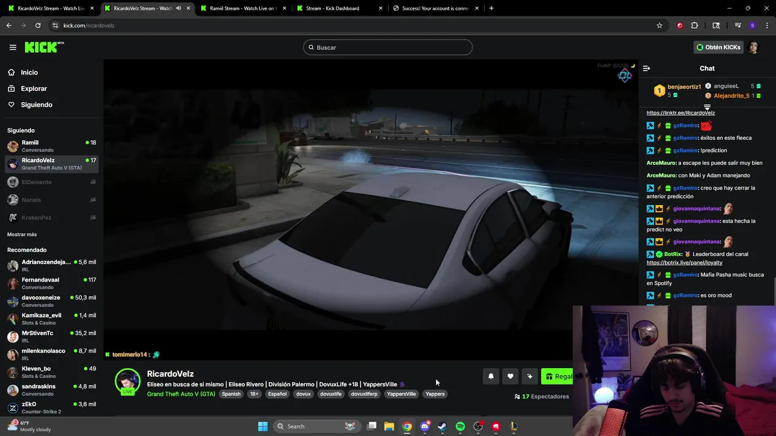Click the YappersVille tag
This screenshot has width=776, height=436.
(x=401, y=394)
